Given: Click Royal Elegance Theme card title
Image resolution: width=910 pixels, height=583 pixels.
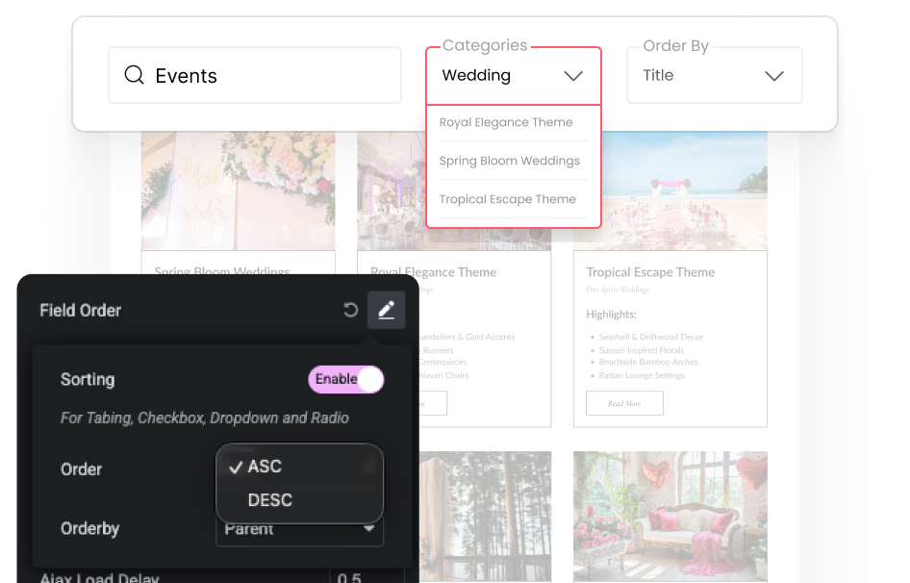Looking at the screenshot, I should [434, 272].
